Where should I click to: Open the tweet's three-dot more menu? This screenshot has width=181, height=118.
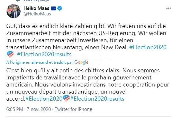point(168,8)
